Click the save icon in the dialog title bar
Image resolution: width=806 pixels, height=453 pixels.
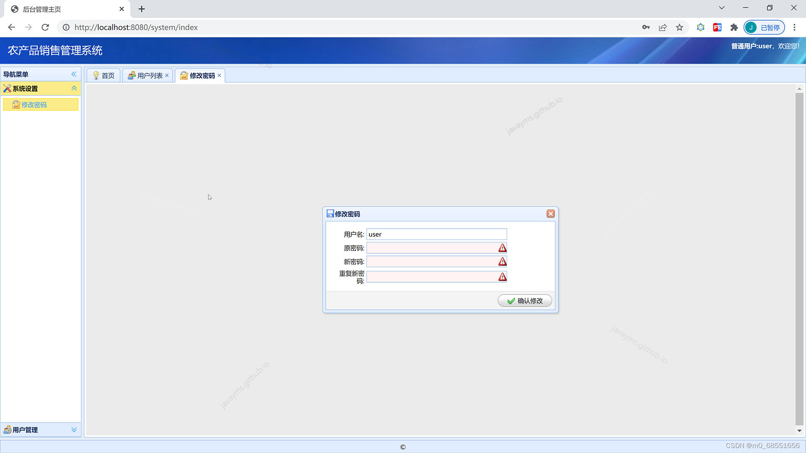click(330, 213)
